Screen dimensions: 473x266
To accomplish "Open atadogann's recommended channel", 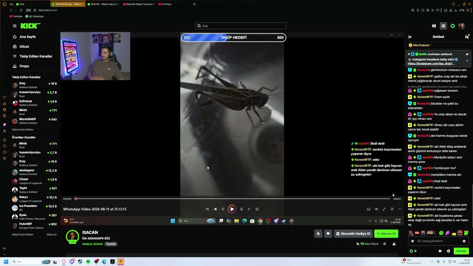I will click(34, 172).
